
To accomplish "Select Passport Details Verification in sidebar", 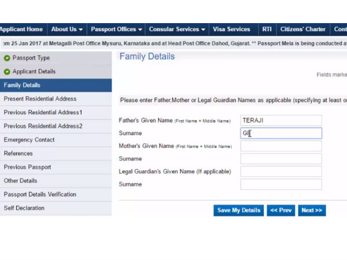I will point(40,194).
